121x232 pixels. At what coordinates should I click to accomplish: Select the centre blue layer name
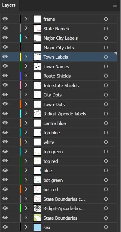[x=54, y=124]
